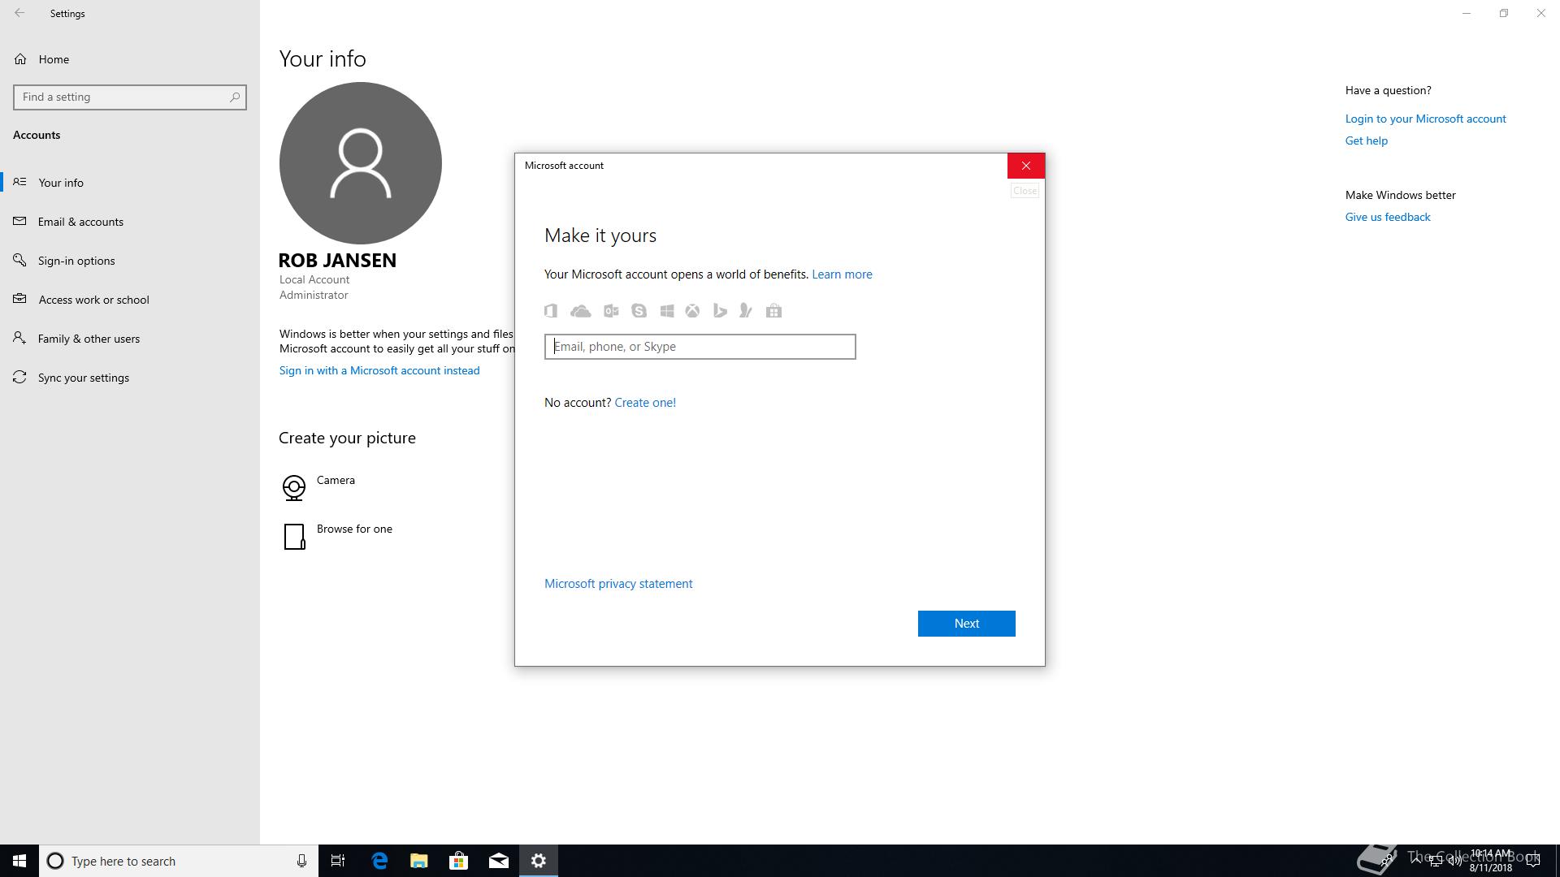Click the user profile picture avatar
Viewport: 1560px width, 877px height.
pyautogui.click(x=360, y=163)
